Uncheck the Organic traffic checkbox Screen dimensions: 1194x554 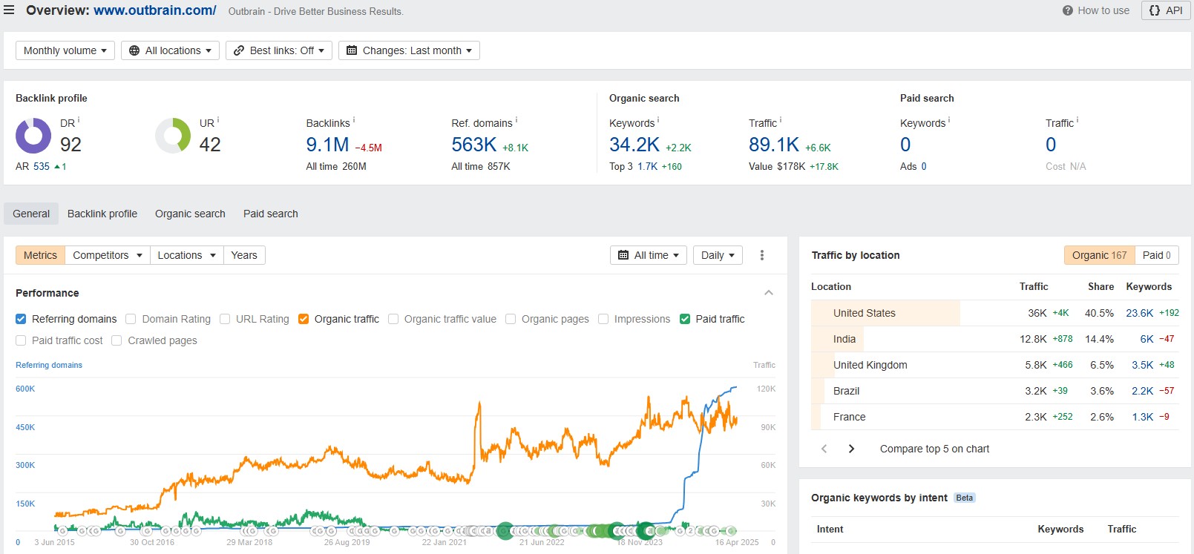[x=304, y=319]
